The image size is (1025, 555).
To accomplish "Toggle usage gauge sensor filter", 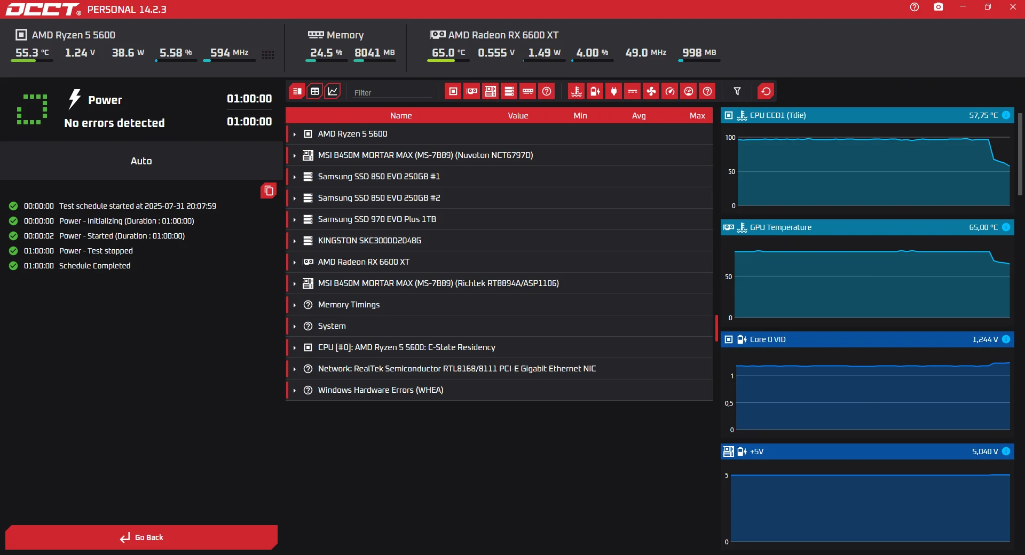I will click(x=689, y=91).
